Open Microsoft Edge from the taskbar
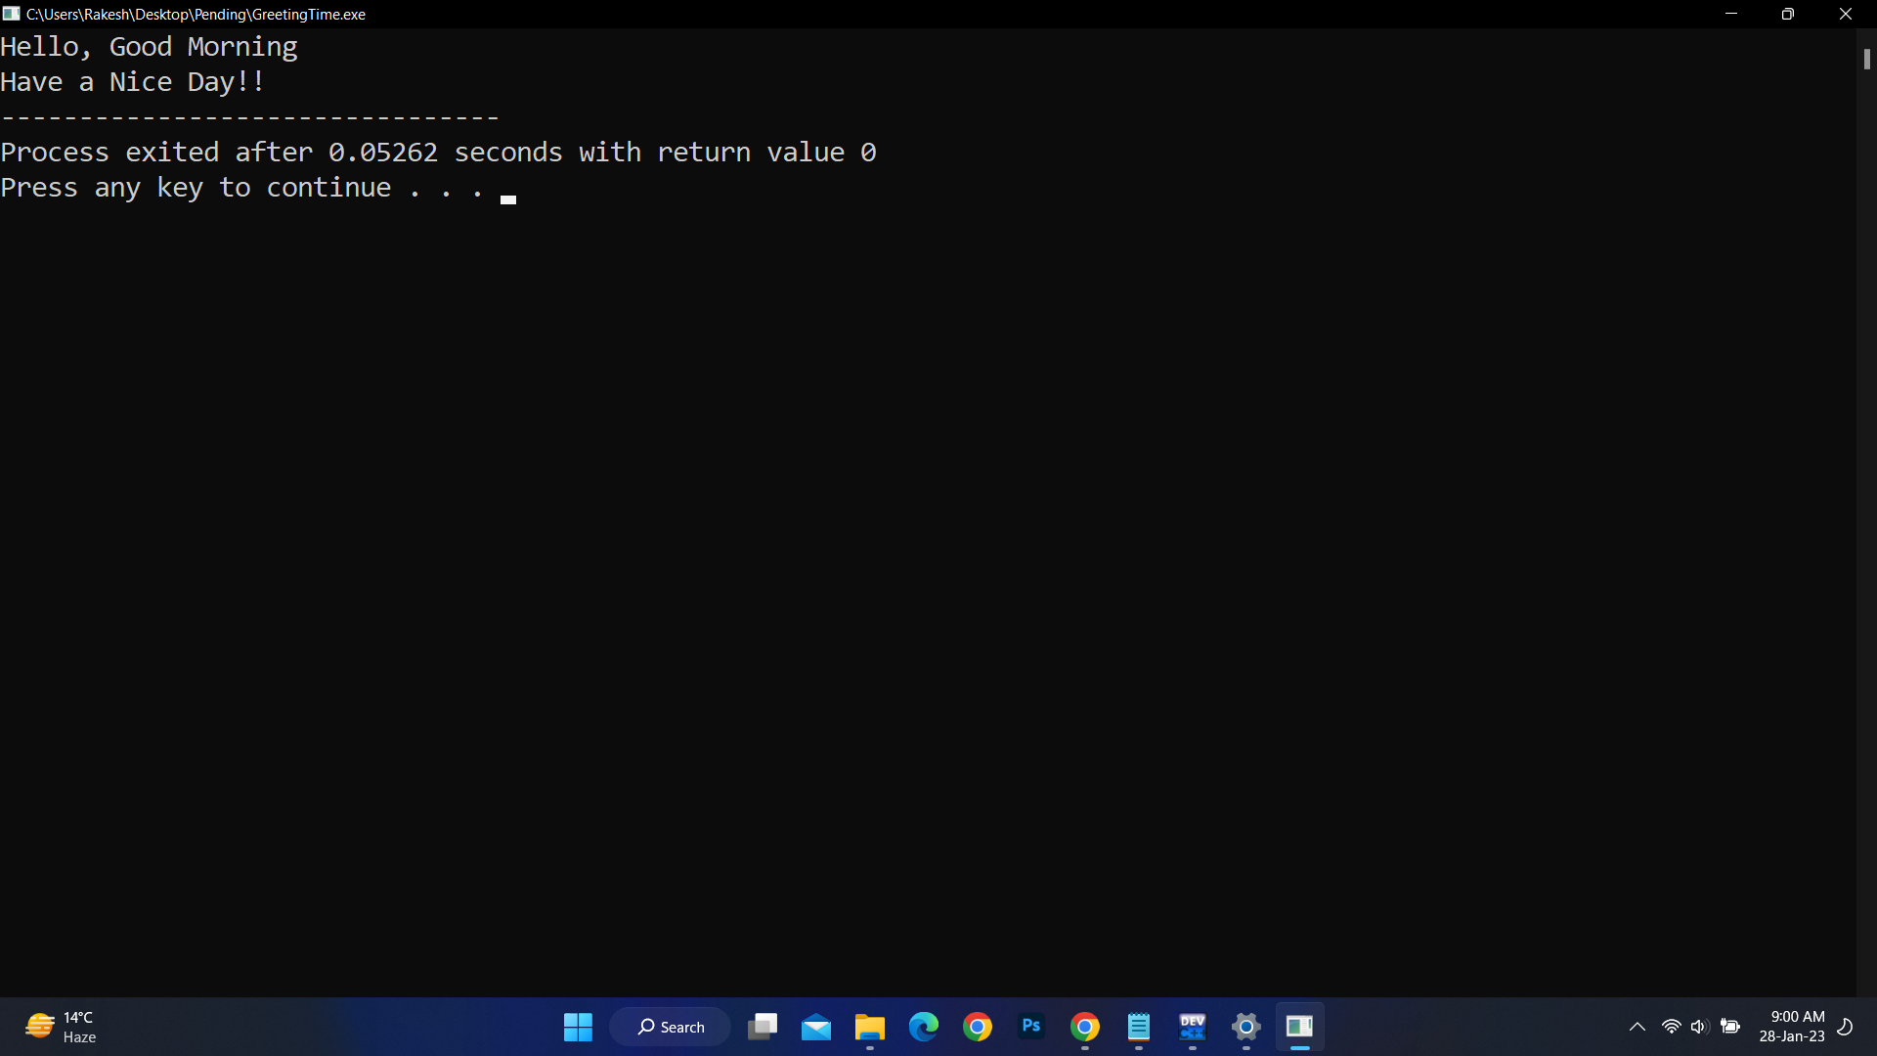This screenshot has width=1877, height=1056. coord(924,1027)
